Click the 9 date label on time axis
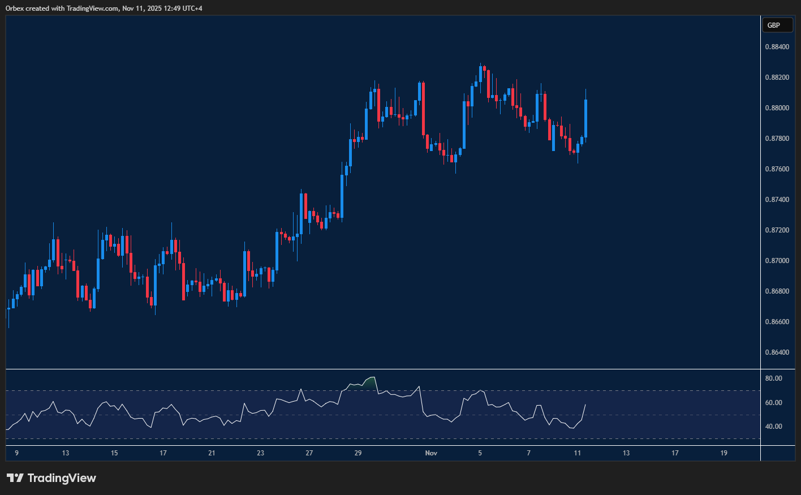 tap(16, 453)
